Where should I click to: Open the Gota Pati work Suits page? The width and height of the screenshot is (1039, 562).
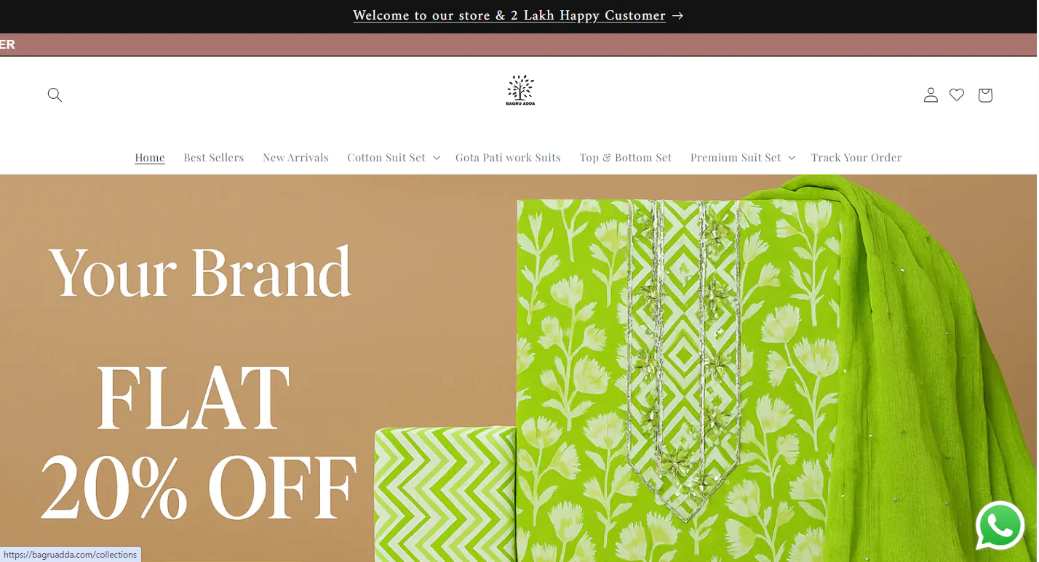tap(508, 158)
